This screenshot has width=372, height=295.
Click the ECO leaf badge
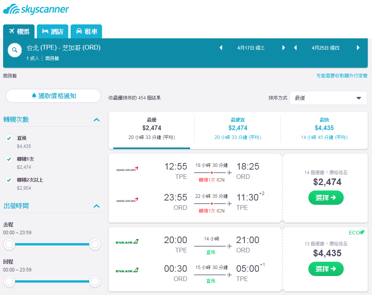click(356, 233)
